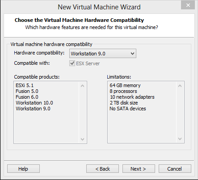198x180 pixels.
Task: Click the 64 GB memory limitation
Action: click(x=125, y=85)
